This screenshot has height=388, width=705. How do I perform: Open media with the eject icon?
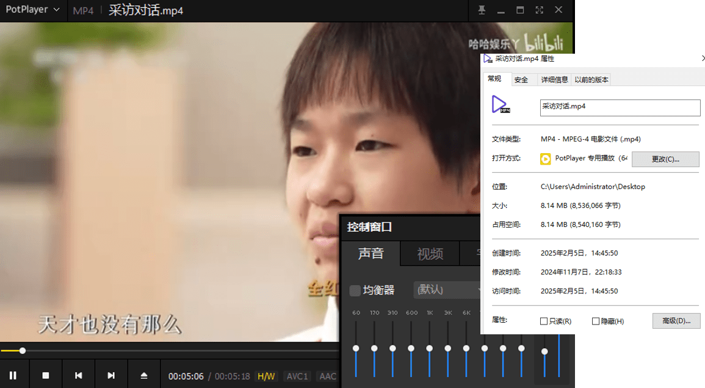point(144,374)
